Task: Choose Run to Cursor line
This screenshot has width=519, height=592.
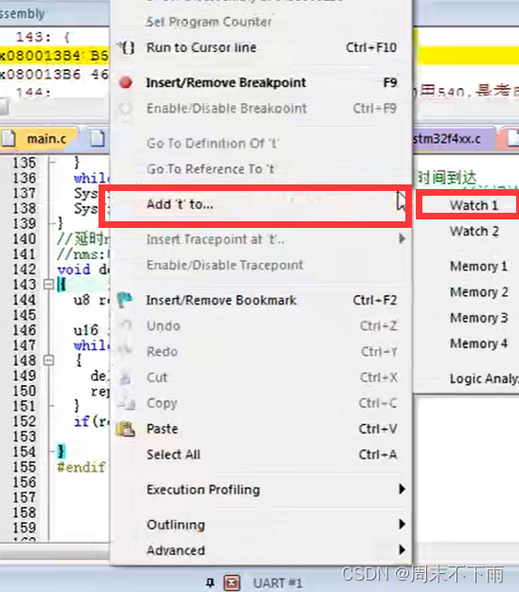Action: click(260, 47)
